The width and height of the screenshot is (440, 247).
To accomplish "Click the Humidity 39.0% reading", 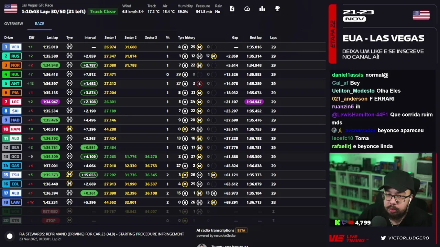I will click(185, 9).
